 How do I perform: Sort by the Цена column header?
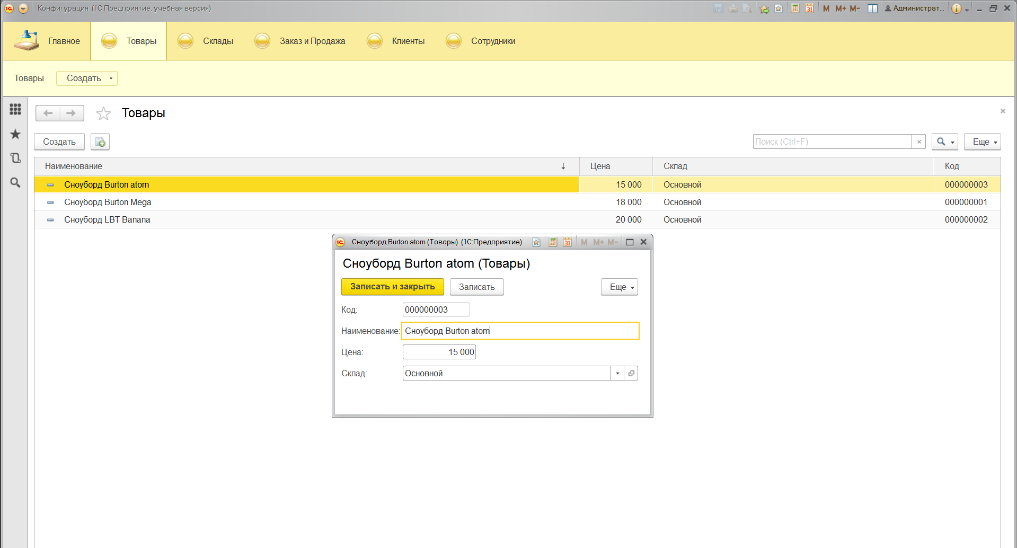point(616,166)
